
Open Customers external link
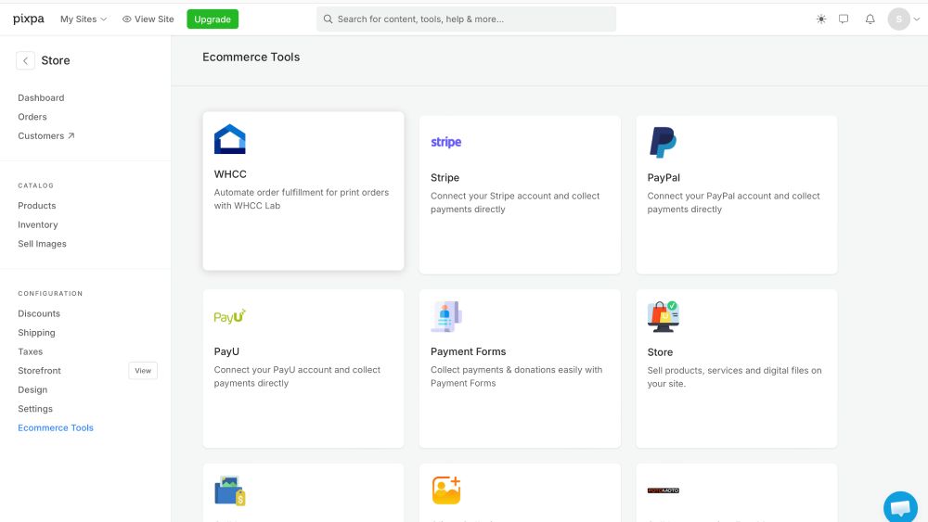click(46, 135)
